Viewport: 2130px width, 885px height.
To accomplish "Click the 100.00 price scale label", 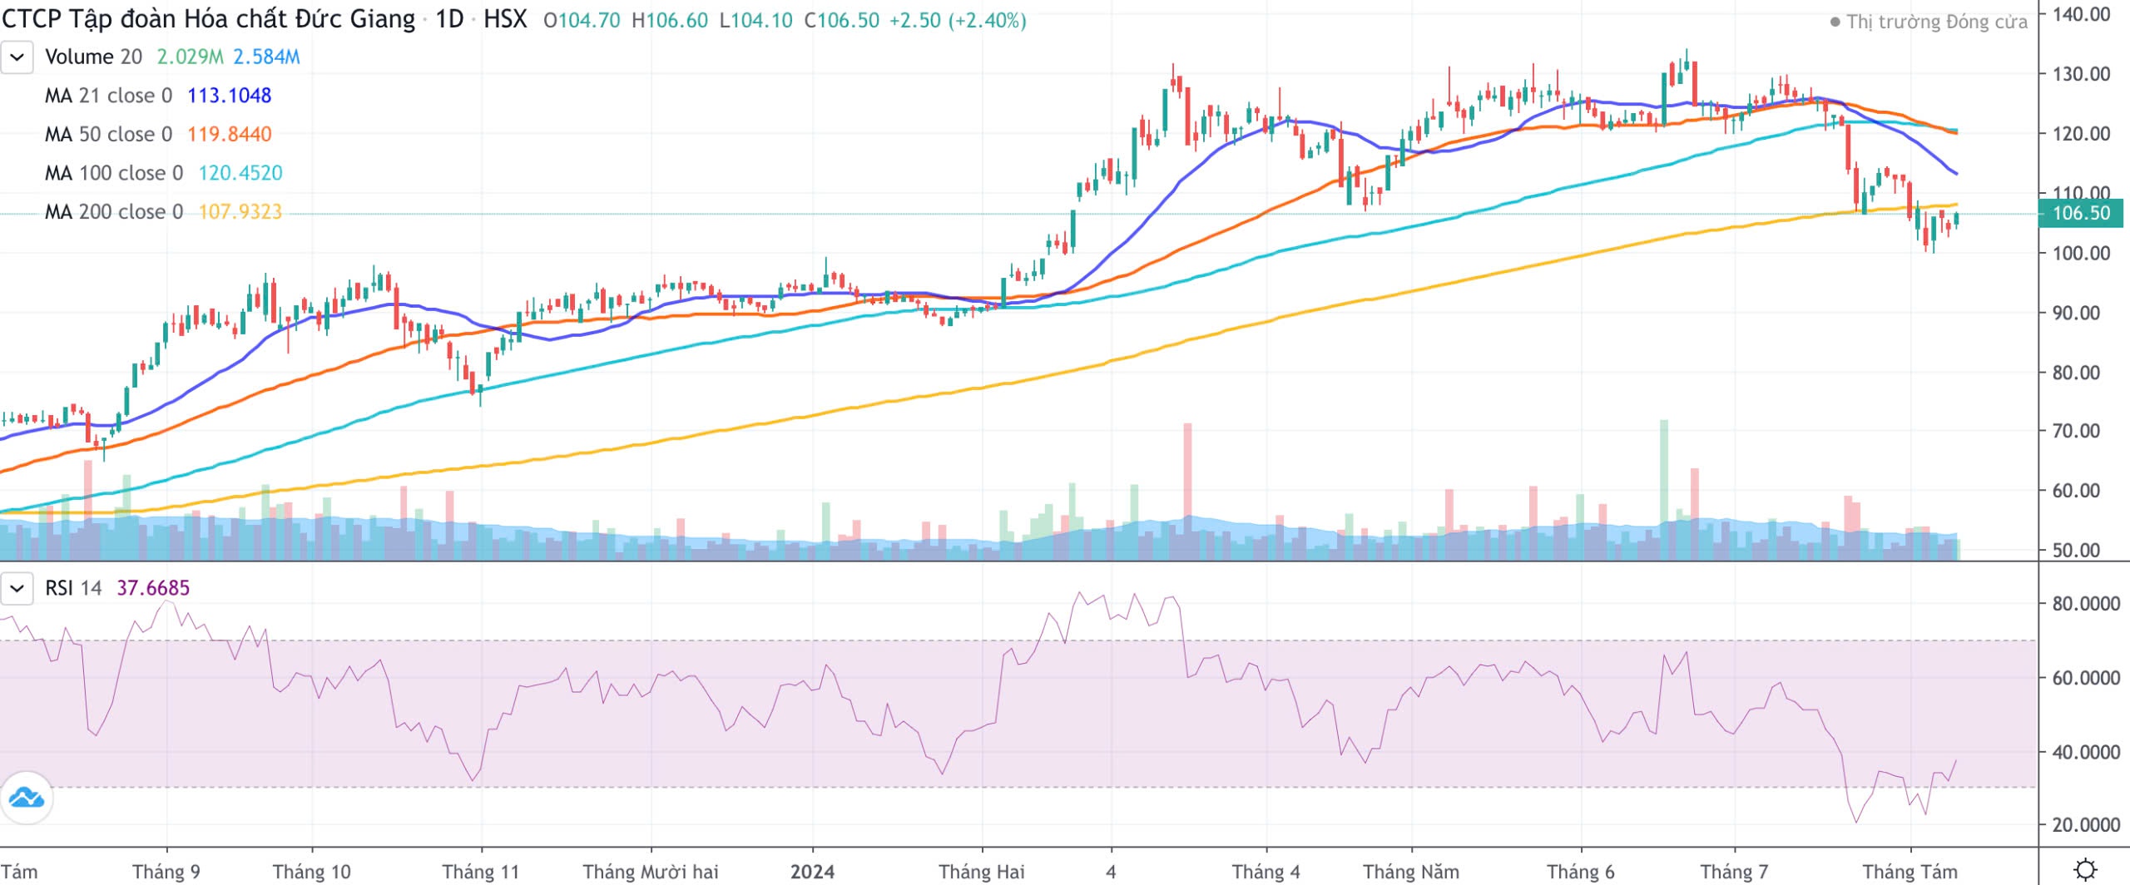I will [2082, 253].
